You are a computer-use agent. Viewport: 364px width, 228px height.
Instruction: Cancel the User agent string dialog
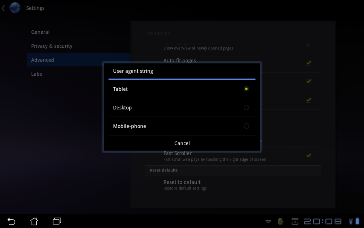click(x=182, y=143)
